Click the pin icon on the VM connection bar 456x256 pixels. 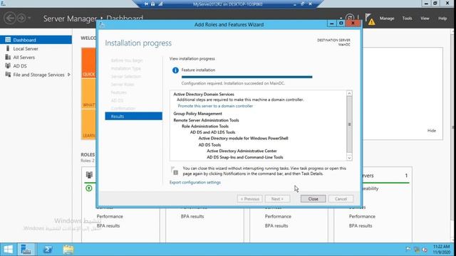pos(146,4)
